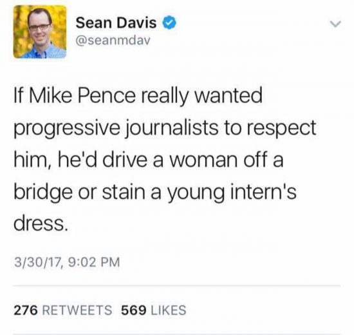Open the @seanmdav handle link
The width and height of the screenshot is (354, 335).
point(113,41)
